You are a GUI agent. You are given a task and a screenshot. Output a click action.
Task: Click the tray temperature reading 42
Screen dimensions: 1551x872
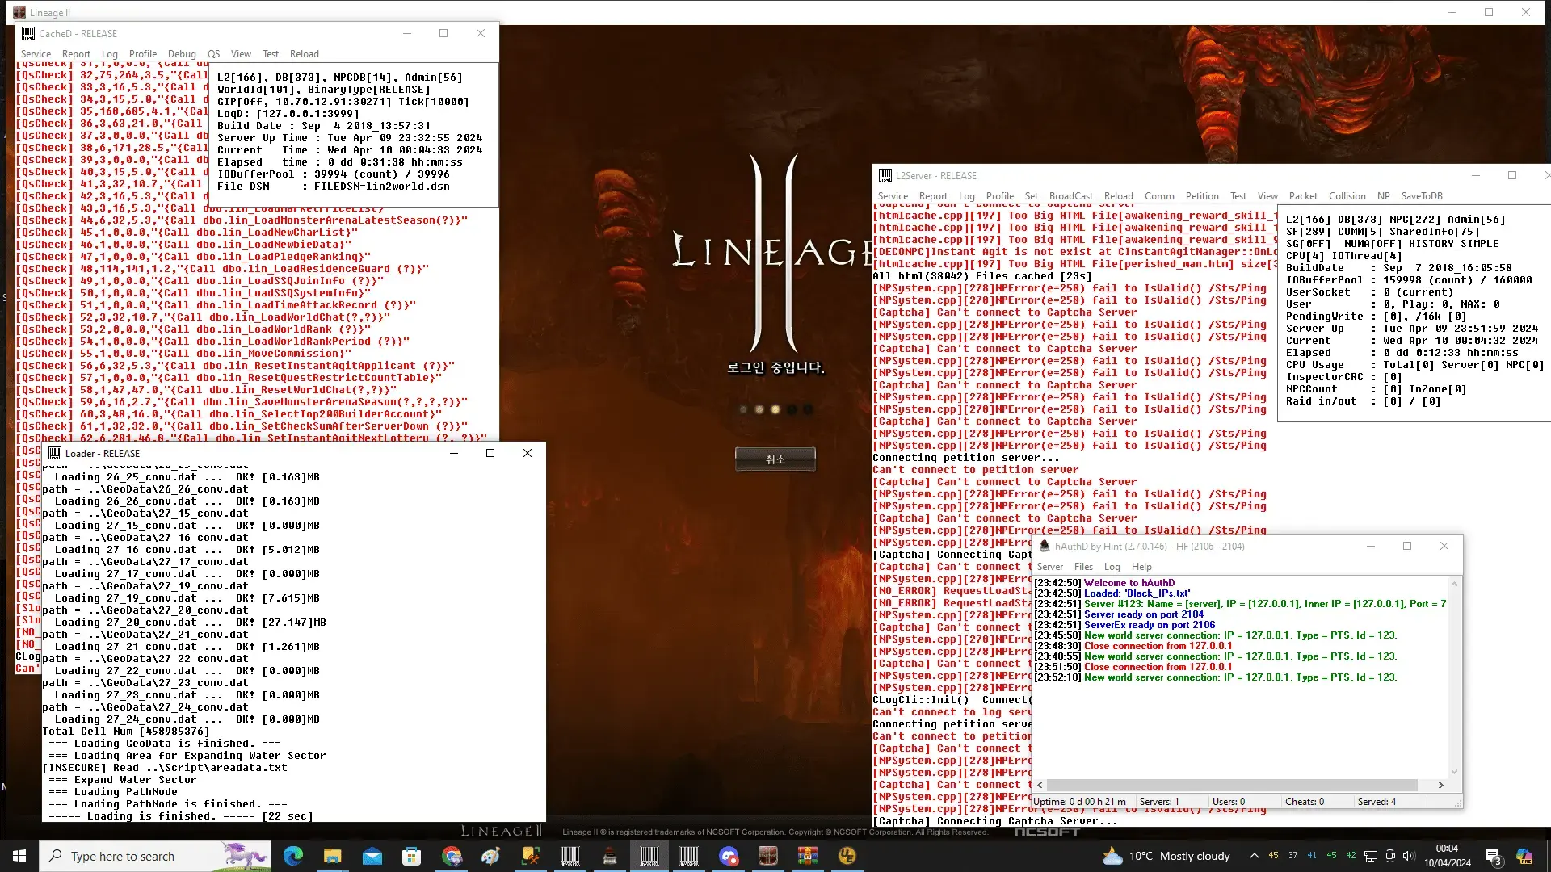pyautogui.click(x=1351, y=855)
